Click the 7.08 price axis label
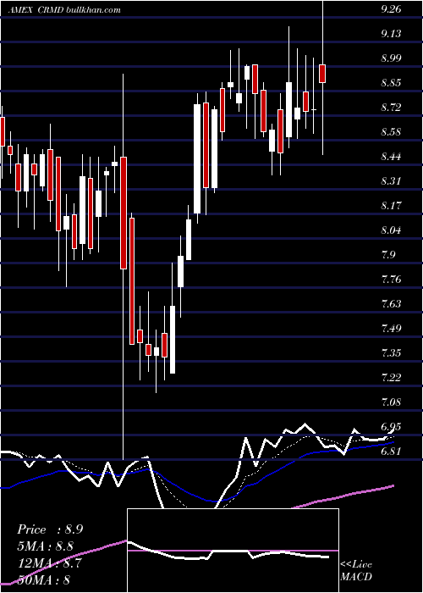Screen dimensions: 423x593 (x=391, y=402)
